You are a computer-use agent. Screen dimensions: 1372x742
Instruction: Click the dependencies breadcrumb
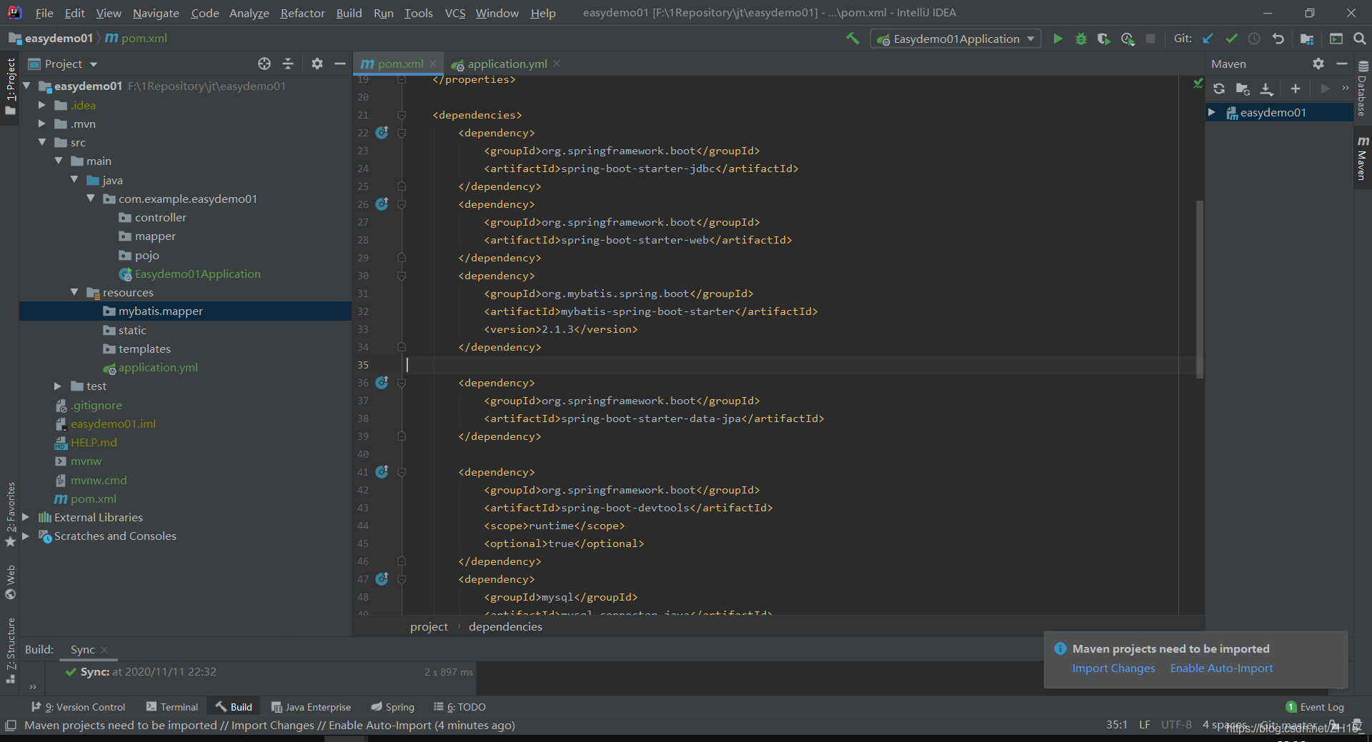coord(505,626)
